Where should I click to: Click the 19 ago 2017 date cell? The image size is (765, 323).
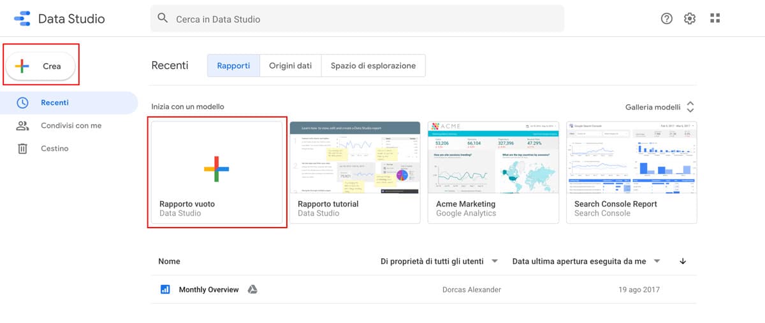tap(639, 289)
